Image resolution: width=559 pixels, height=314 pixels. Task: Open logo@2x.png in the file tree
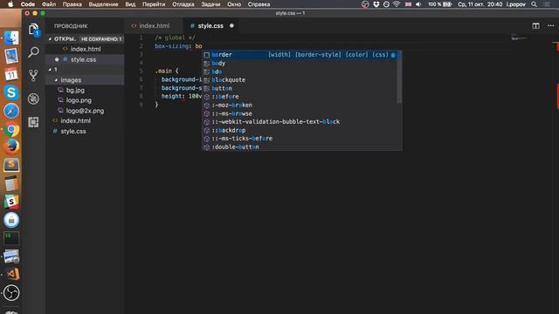coord(85,111)
